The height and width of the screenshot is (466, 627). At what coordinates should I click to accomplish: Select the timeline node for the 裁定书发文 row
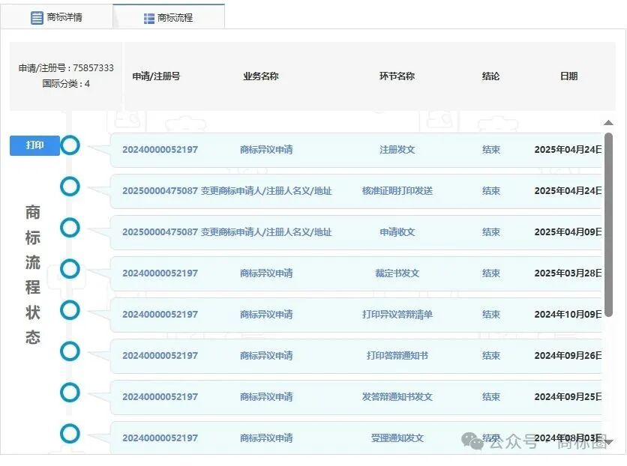pos(70,269)
